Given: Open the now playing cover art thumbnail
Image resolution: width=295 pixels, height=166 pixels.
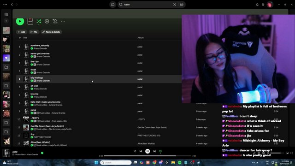Looking at the screenshot, I should [x=6, y=153].
